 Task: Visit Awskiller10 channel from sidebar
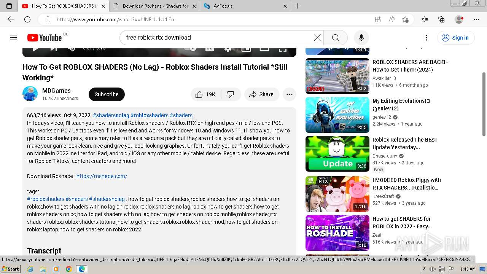[x=384, y=78]
